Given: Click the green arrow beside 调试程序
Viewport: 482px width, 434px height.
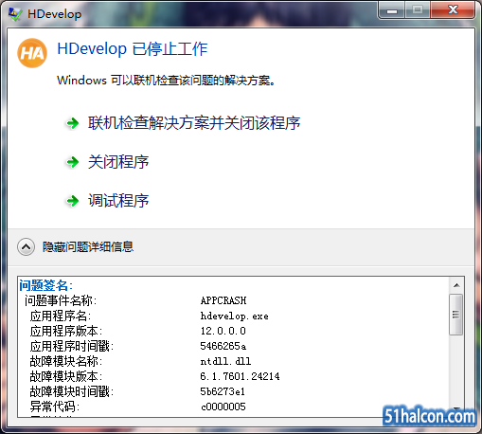Looking at the screenshot, I should click(x=73, y=201).
